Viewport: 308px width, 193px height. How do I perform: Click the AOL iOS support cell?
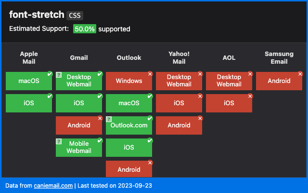pos(229,103)
